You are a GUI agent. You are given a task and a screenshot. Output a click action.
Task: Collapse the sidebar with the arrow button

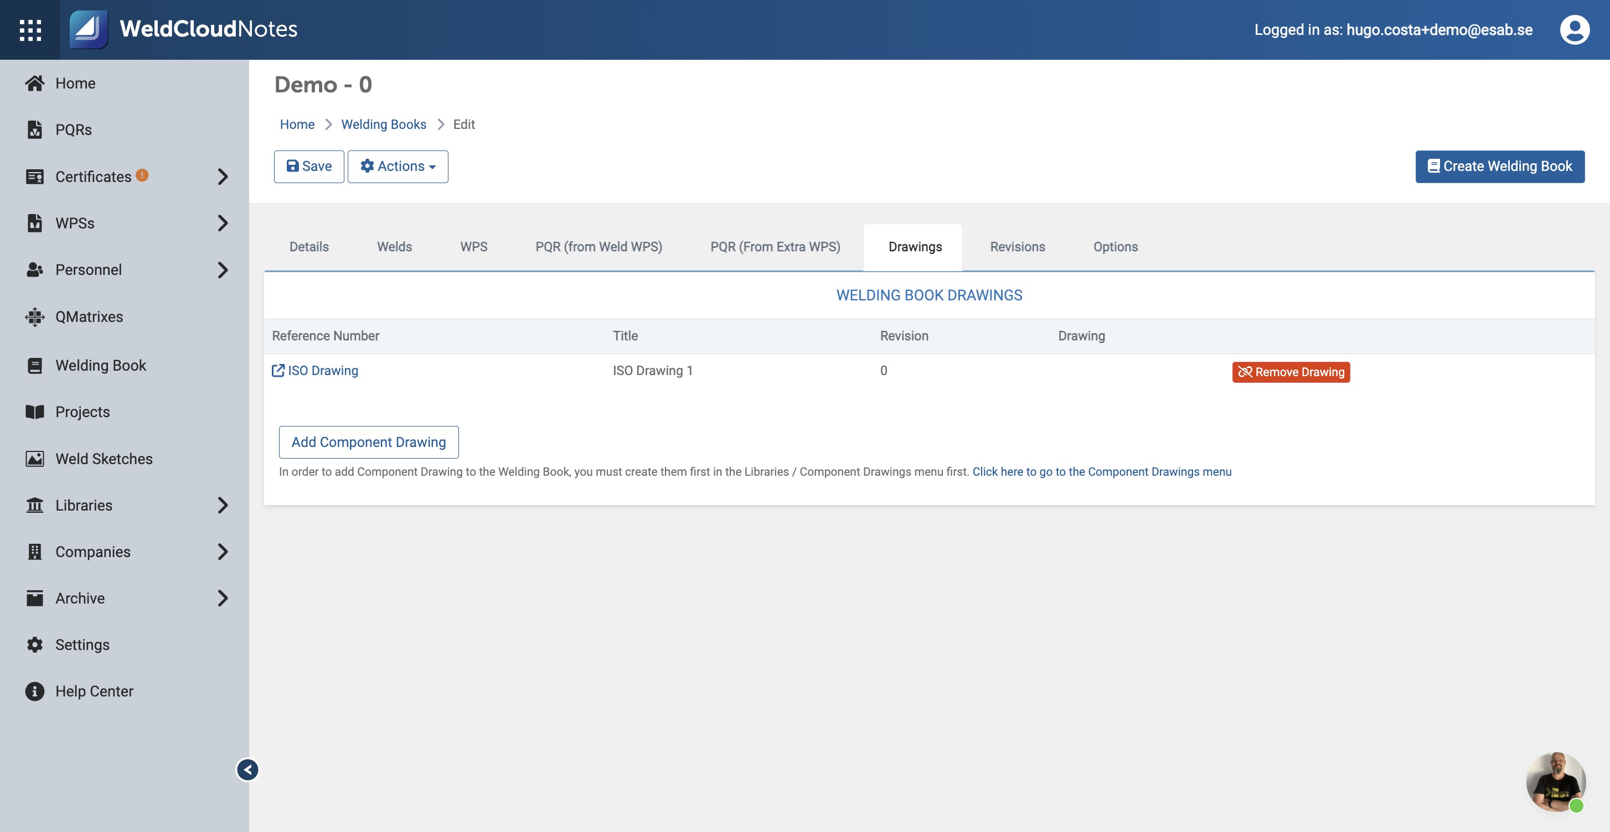tap(247, 769)
